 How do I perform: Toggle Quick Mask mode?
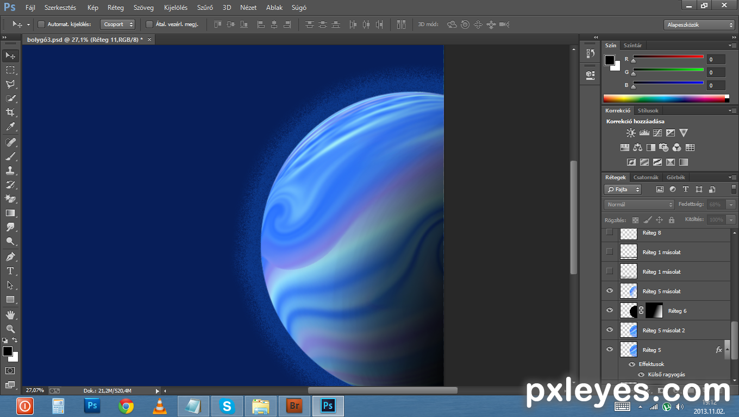coord(10,370)
